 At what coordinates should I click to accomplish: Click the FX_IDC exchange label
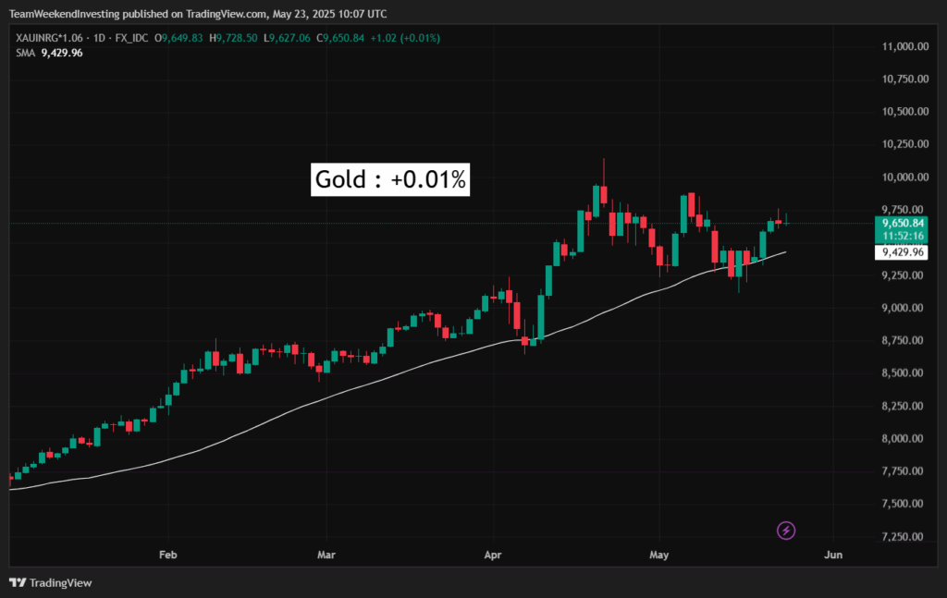point(131,38)
